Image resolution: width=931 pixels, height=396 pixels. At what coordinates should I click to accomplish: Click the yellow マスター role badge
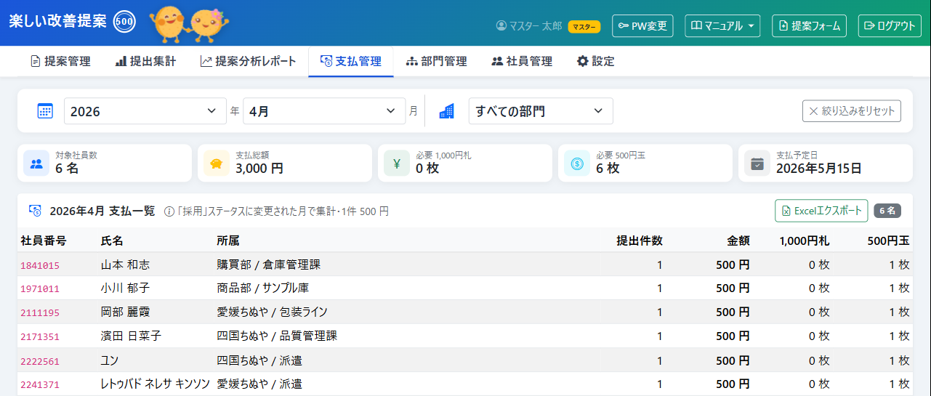pos(584,26)
